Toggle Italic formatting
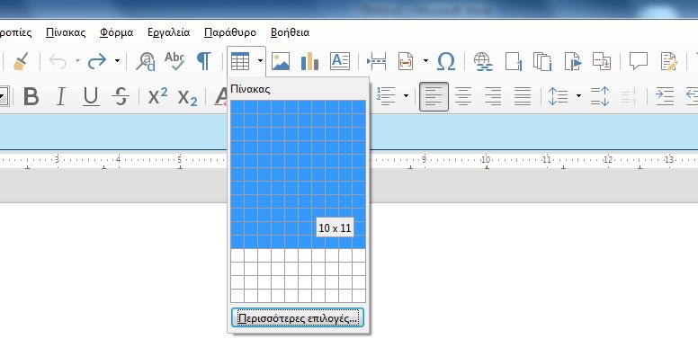The width and height of the screenshot is (698, 348). click(x=61, y=96)
